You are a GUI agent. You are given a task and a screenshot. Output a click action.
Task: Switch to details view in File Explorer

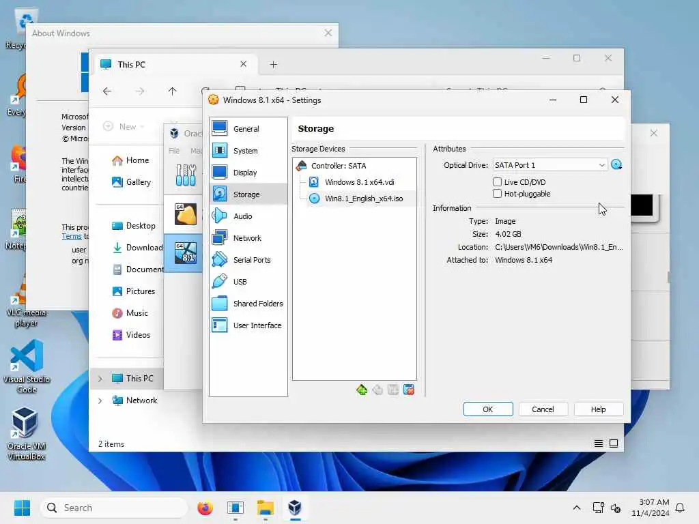pos(598,443)
